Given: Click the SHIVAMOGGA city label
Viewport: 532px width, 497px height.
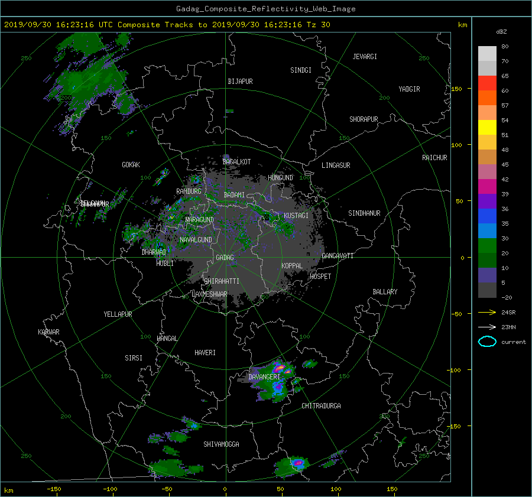Looking at the screenshot, I should tap(221, 444).
